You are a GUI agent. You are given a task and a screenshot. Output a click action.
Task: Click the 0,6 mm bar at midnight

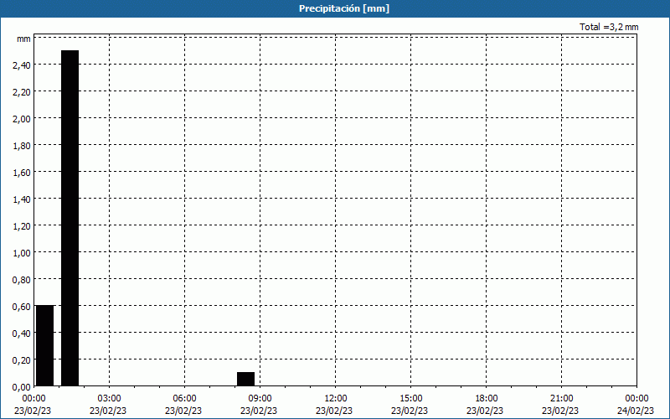tap(44, 345)
